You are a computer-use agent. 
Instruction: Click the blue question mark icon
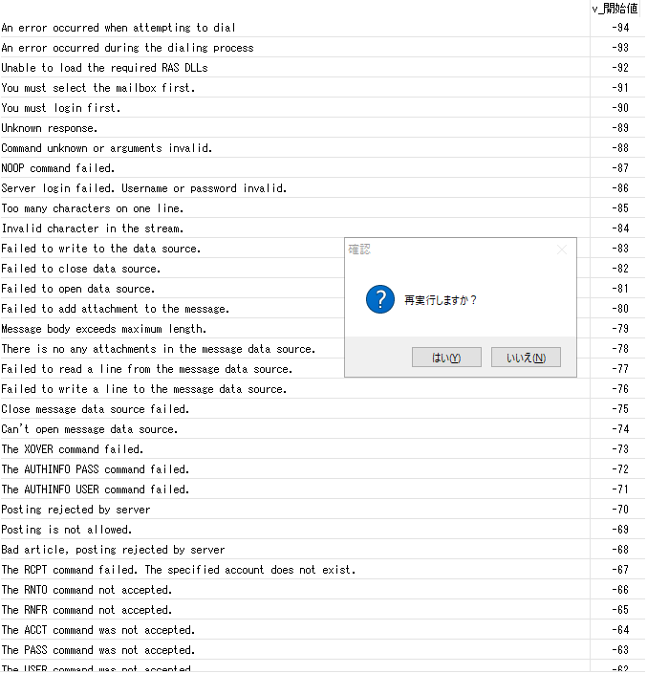(379, 299)
